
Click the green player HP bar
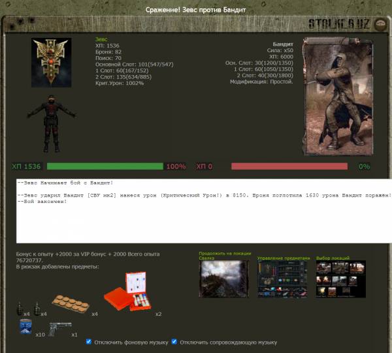point(105,166)
